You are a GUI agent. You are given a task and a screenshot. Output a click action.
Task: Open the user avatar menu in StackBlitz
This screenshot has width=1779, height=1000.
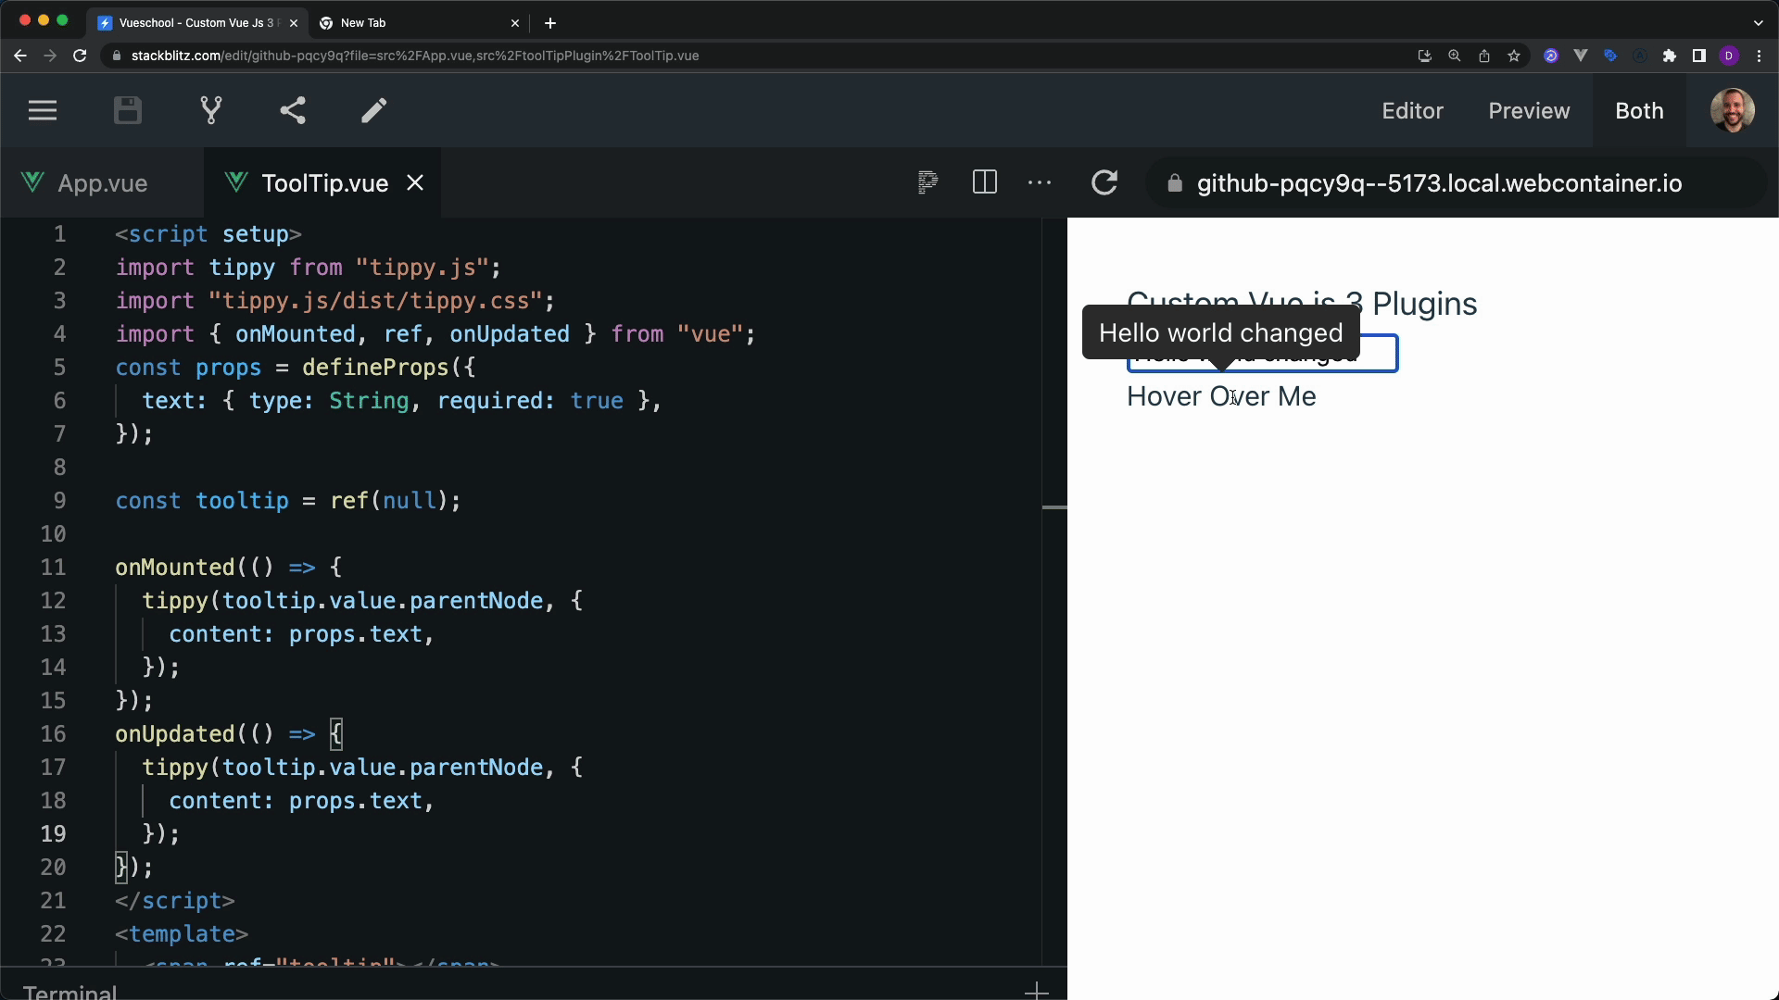click(x=1733, y=111)
